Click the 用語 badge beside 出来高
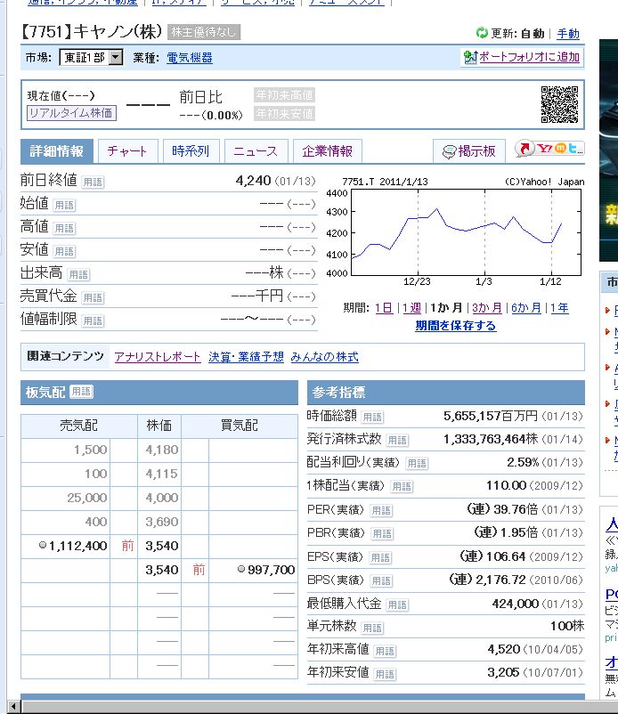Image resolution: width=618 pixels, height=714 pixels. click(78, 274)
